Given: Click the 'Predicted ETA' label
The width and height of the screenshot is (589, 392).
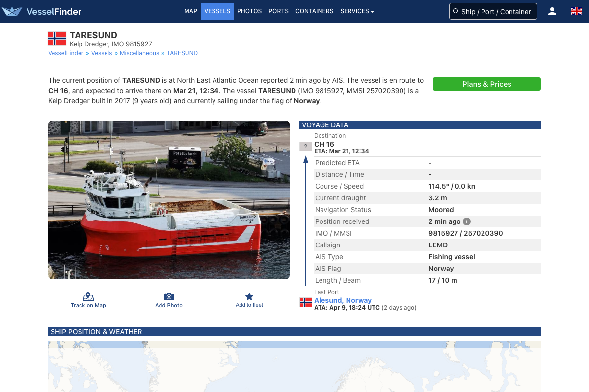Looking at the screenshot, I should (337, 163).
